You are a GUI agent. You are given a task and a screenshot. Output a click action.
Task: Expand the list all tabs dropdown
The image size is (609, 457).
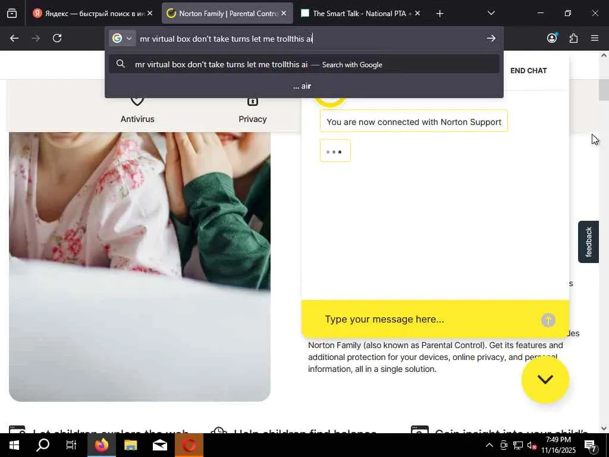tap(491, 13)
